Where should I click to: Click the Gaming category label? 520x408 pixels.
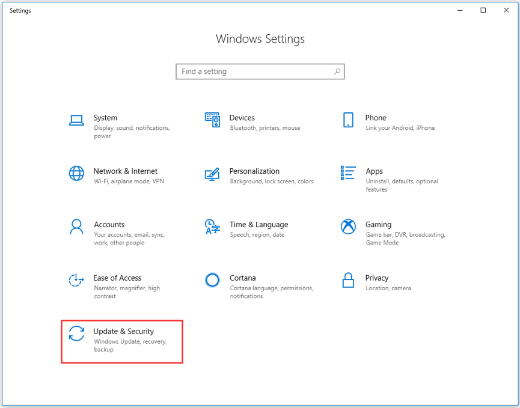pos(378,224)
